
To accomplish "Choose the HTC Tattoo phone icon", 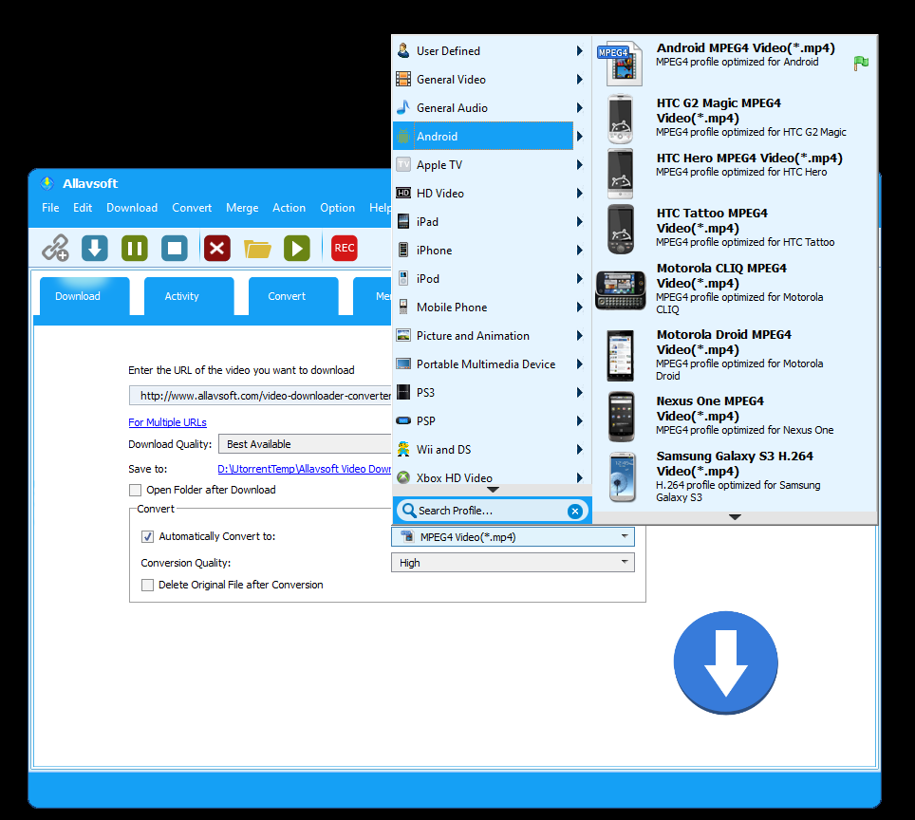I will point(621,229).
